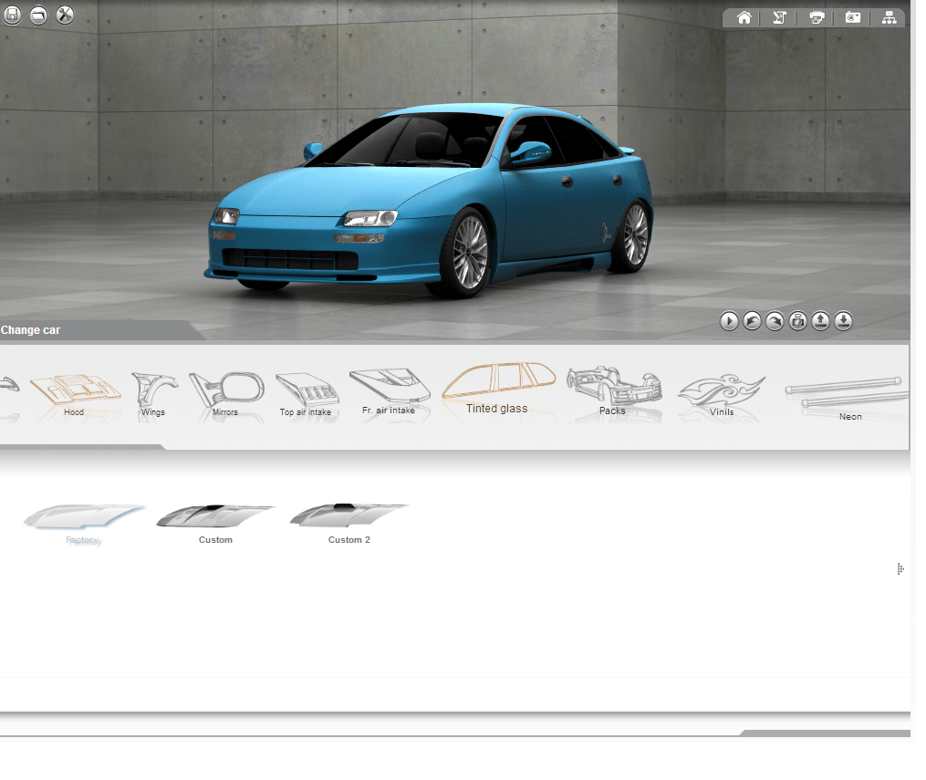Viewport: 926px width, 780px height.
Task: Open the Neon lights category
Action: point(848,394)
